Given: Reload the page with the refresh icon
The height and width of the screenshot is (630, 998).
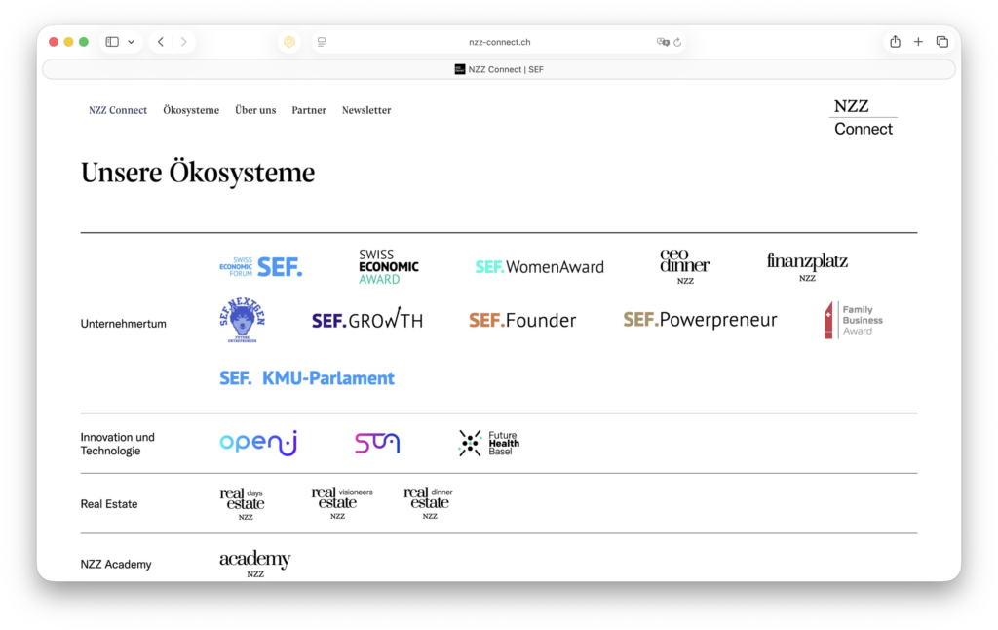Looking at the screenshot, I should point(677,42).
